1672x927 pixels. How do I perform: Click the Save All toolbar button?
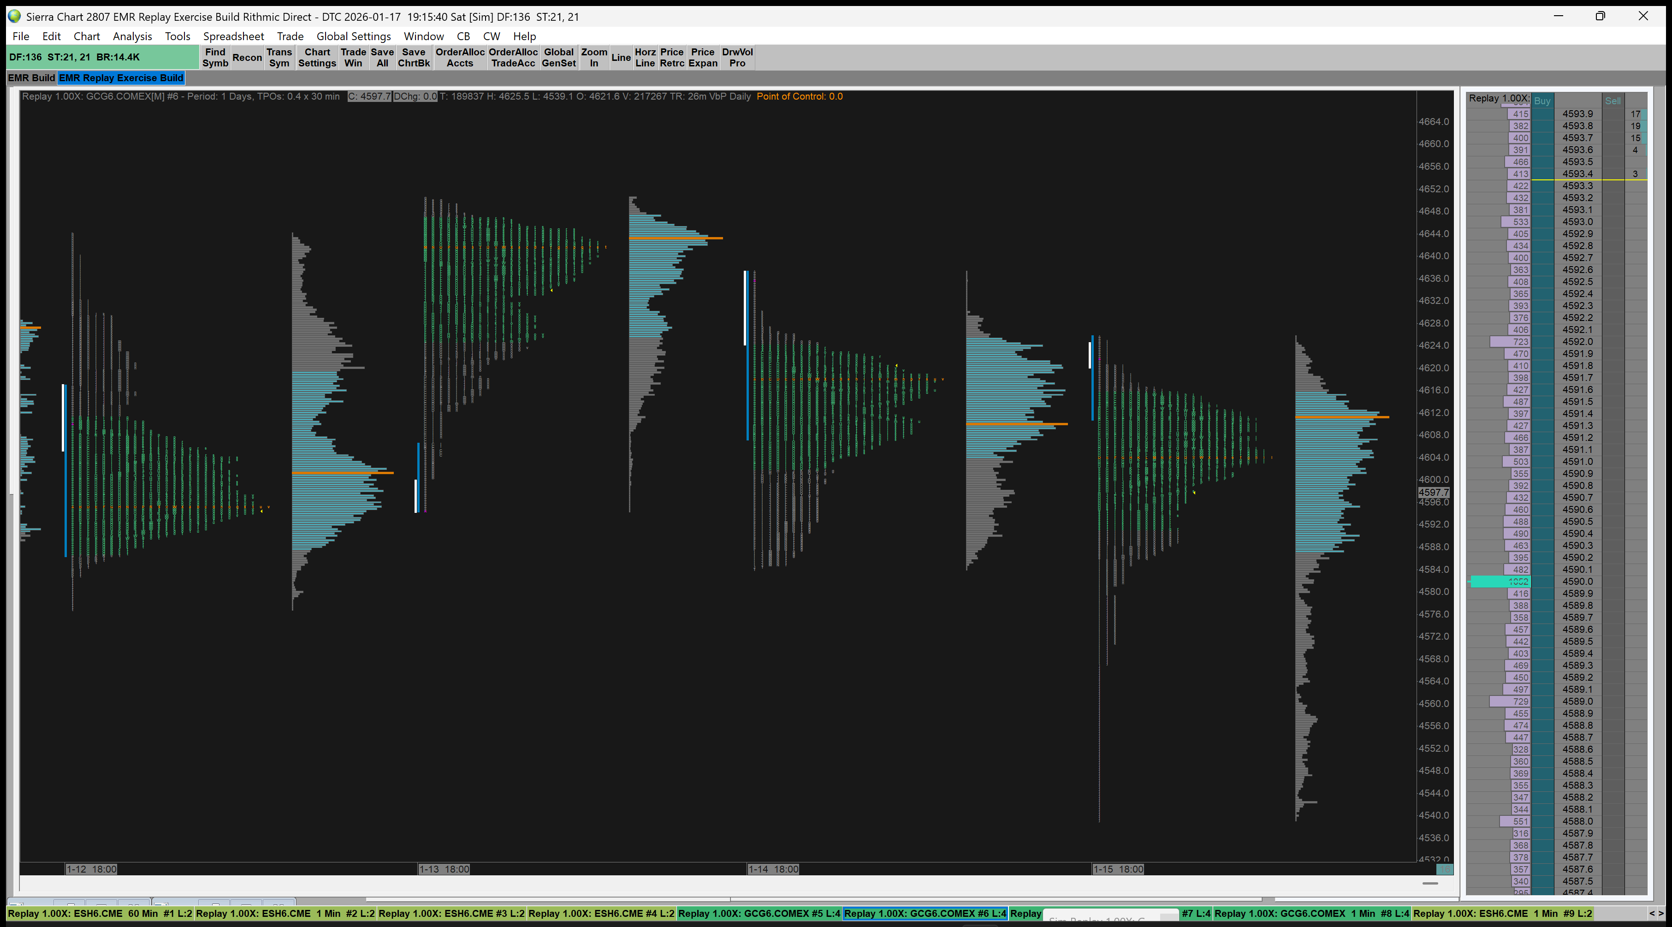382,57
